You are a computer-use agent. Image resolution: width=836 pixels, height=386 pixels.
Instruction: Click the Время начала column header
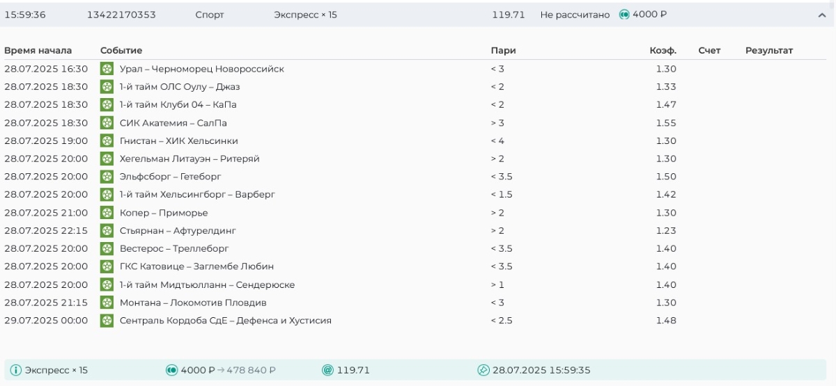click(38, 51)
